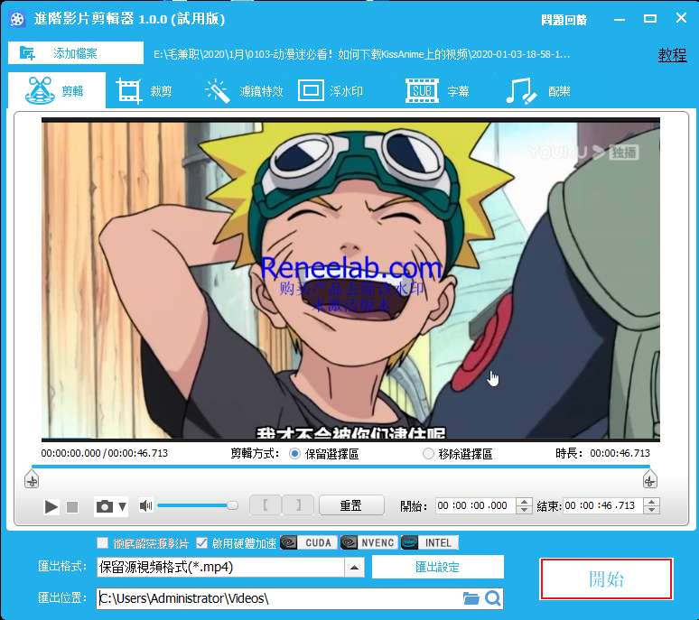The image size is (699, 620).
Task: Open the 字幕 subtitle tab
Action: point(437,91)
